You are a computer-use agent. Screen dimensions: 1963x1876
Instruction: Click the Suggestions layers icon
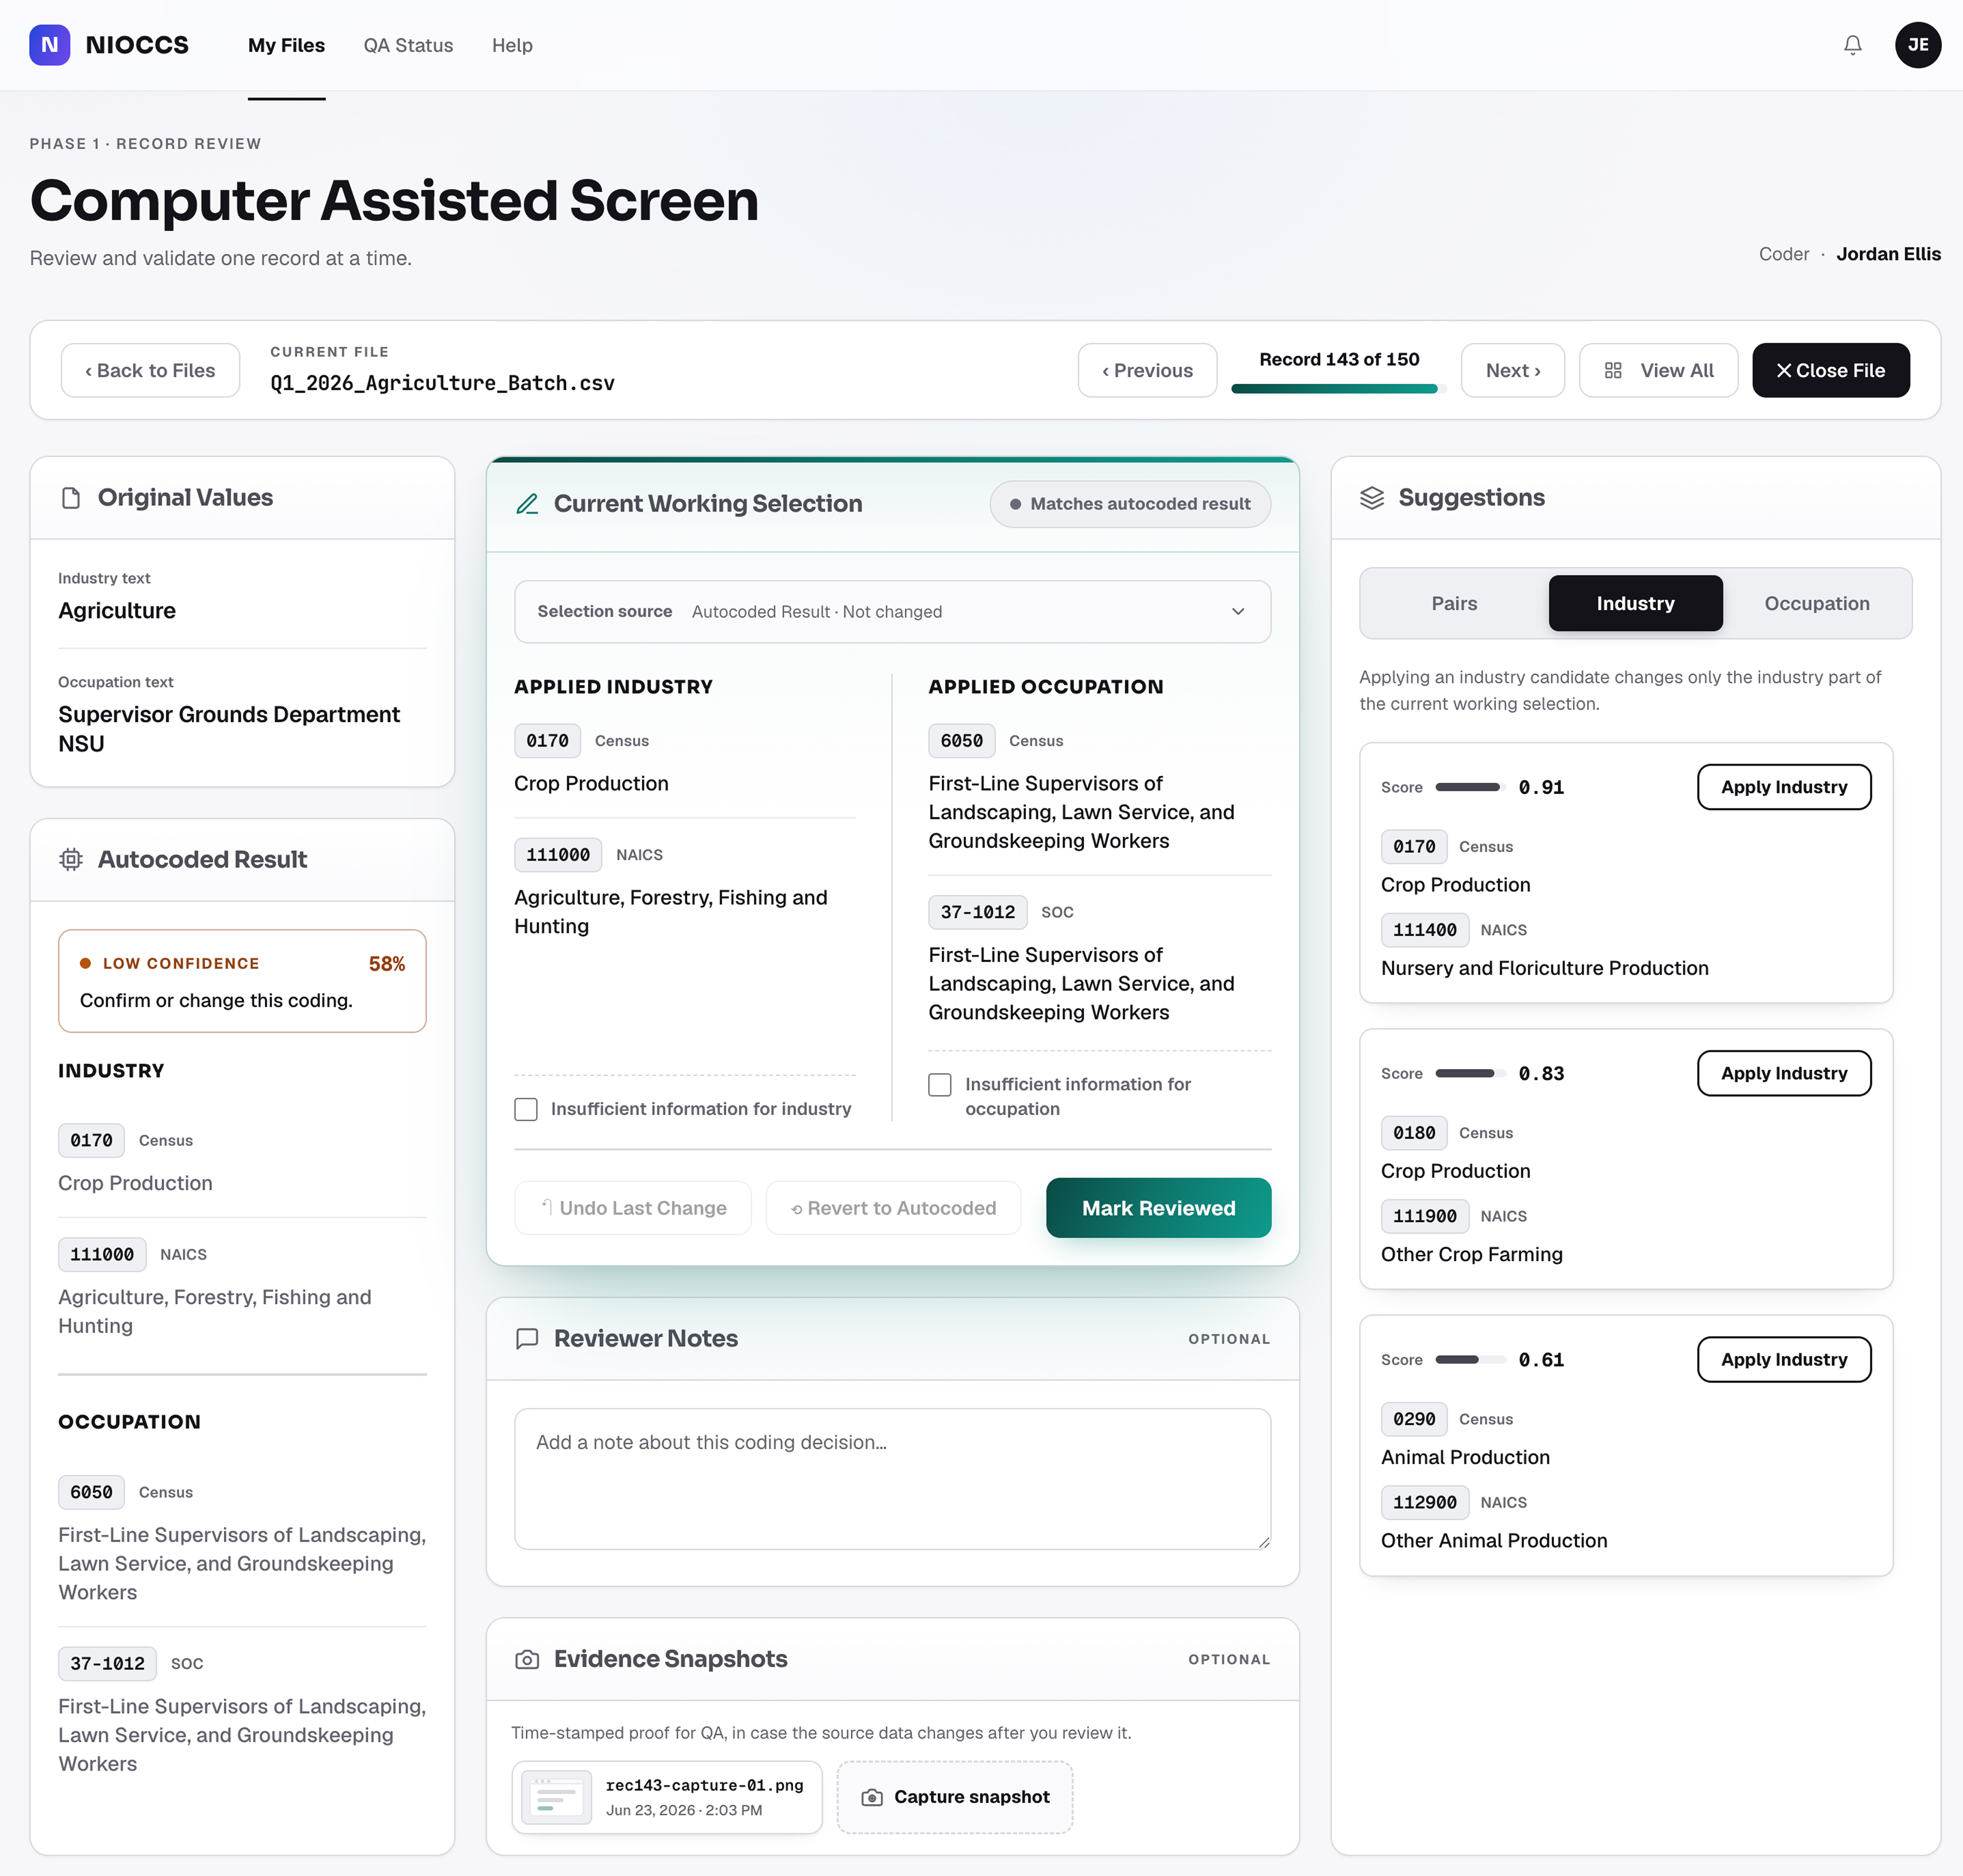[1372, 498]
